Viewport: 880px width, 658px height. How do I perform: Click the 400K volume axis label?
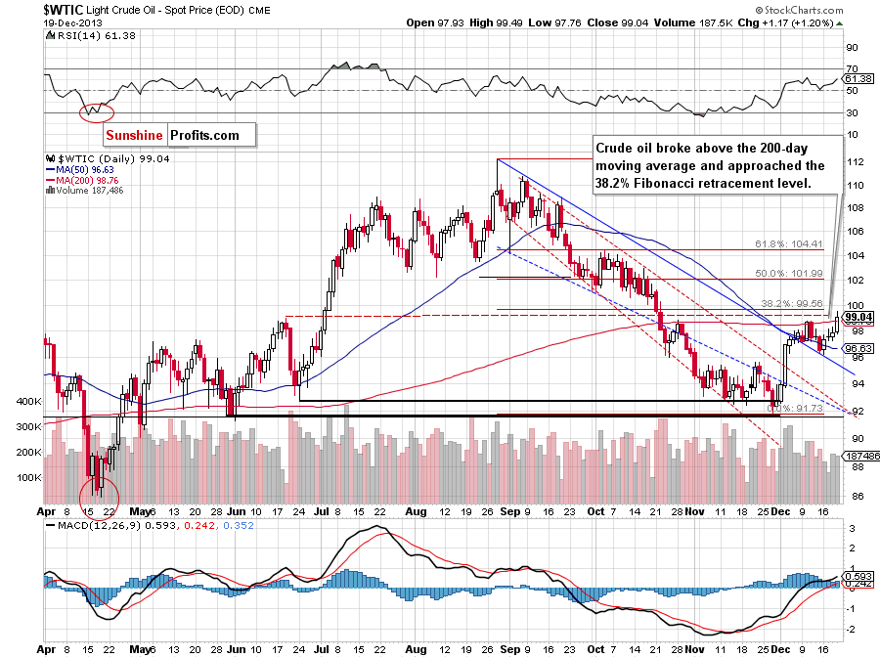click(28, 402)
